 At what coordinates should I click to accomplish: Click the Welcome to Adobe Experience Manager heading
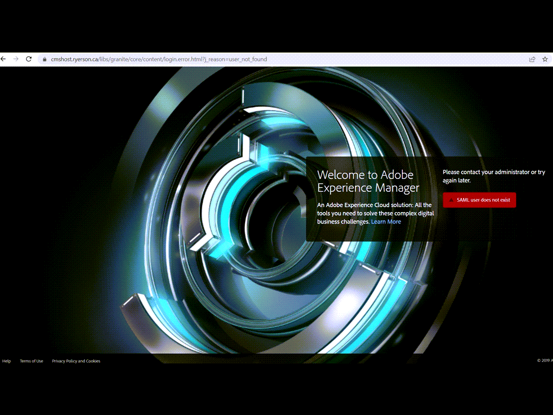point(368,181)
